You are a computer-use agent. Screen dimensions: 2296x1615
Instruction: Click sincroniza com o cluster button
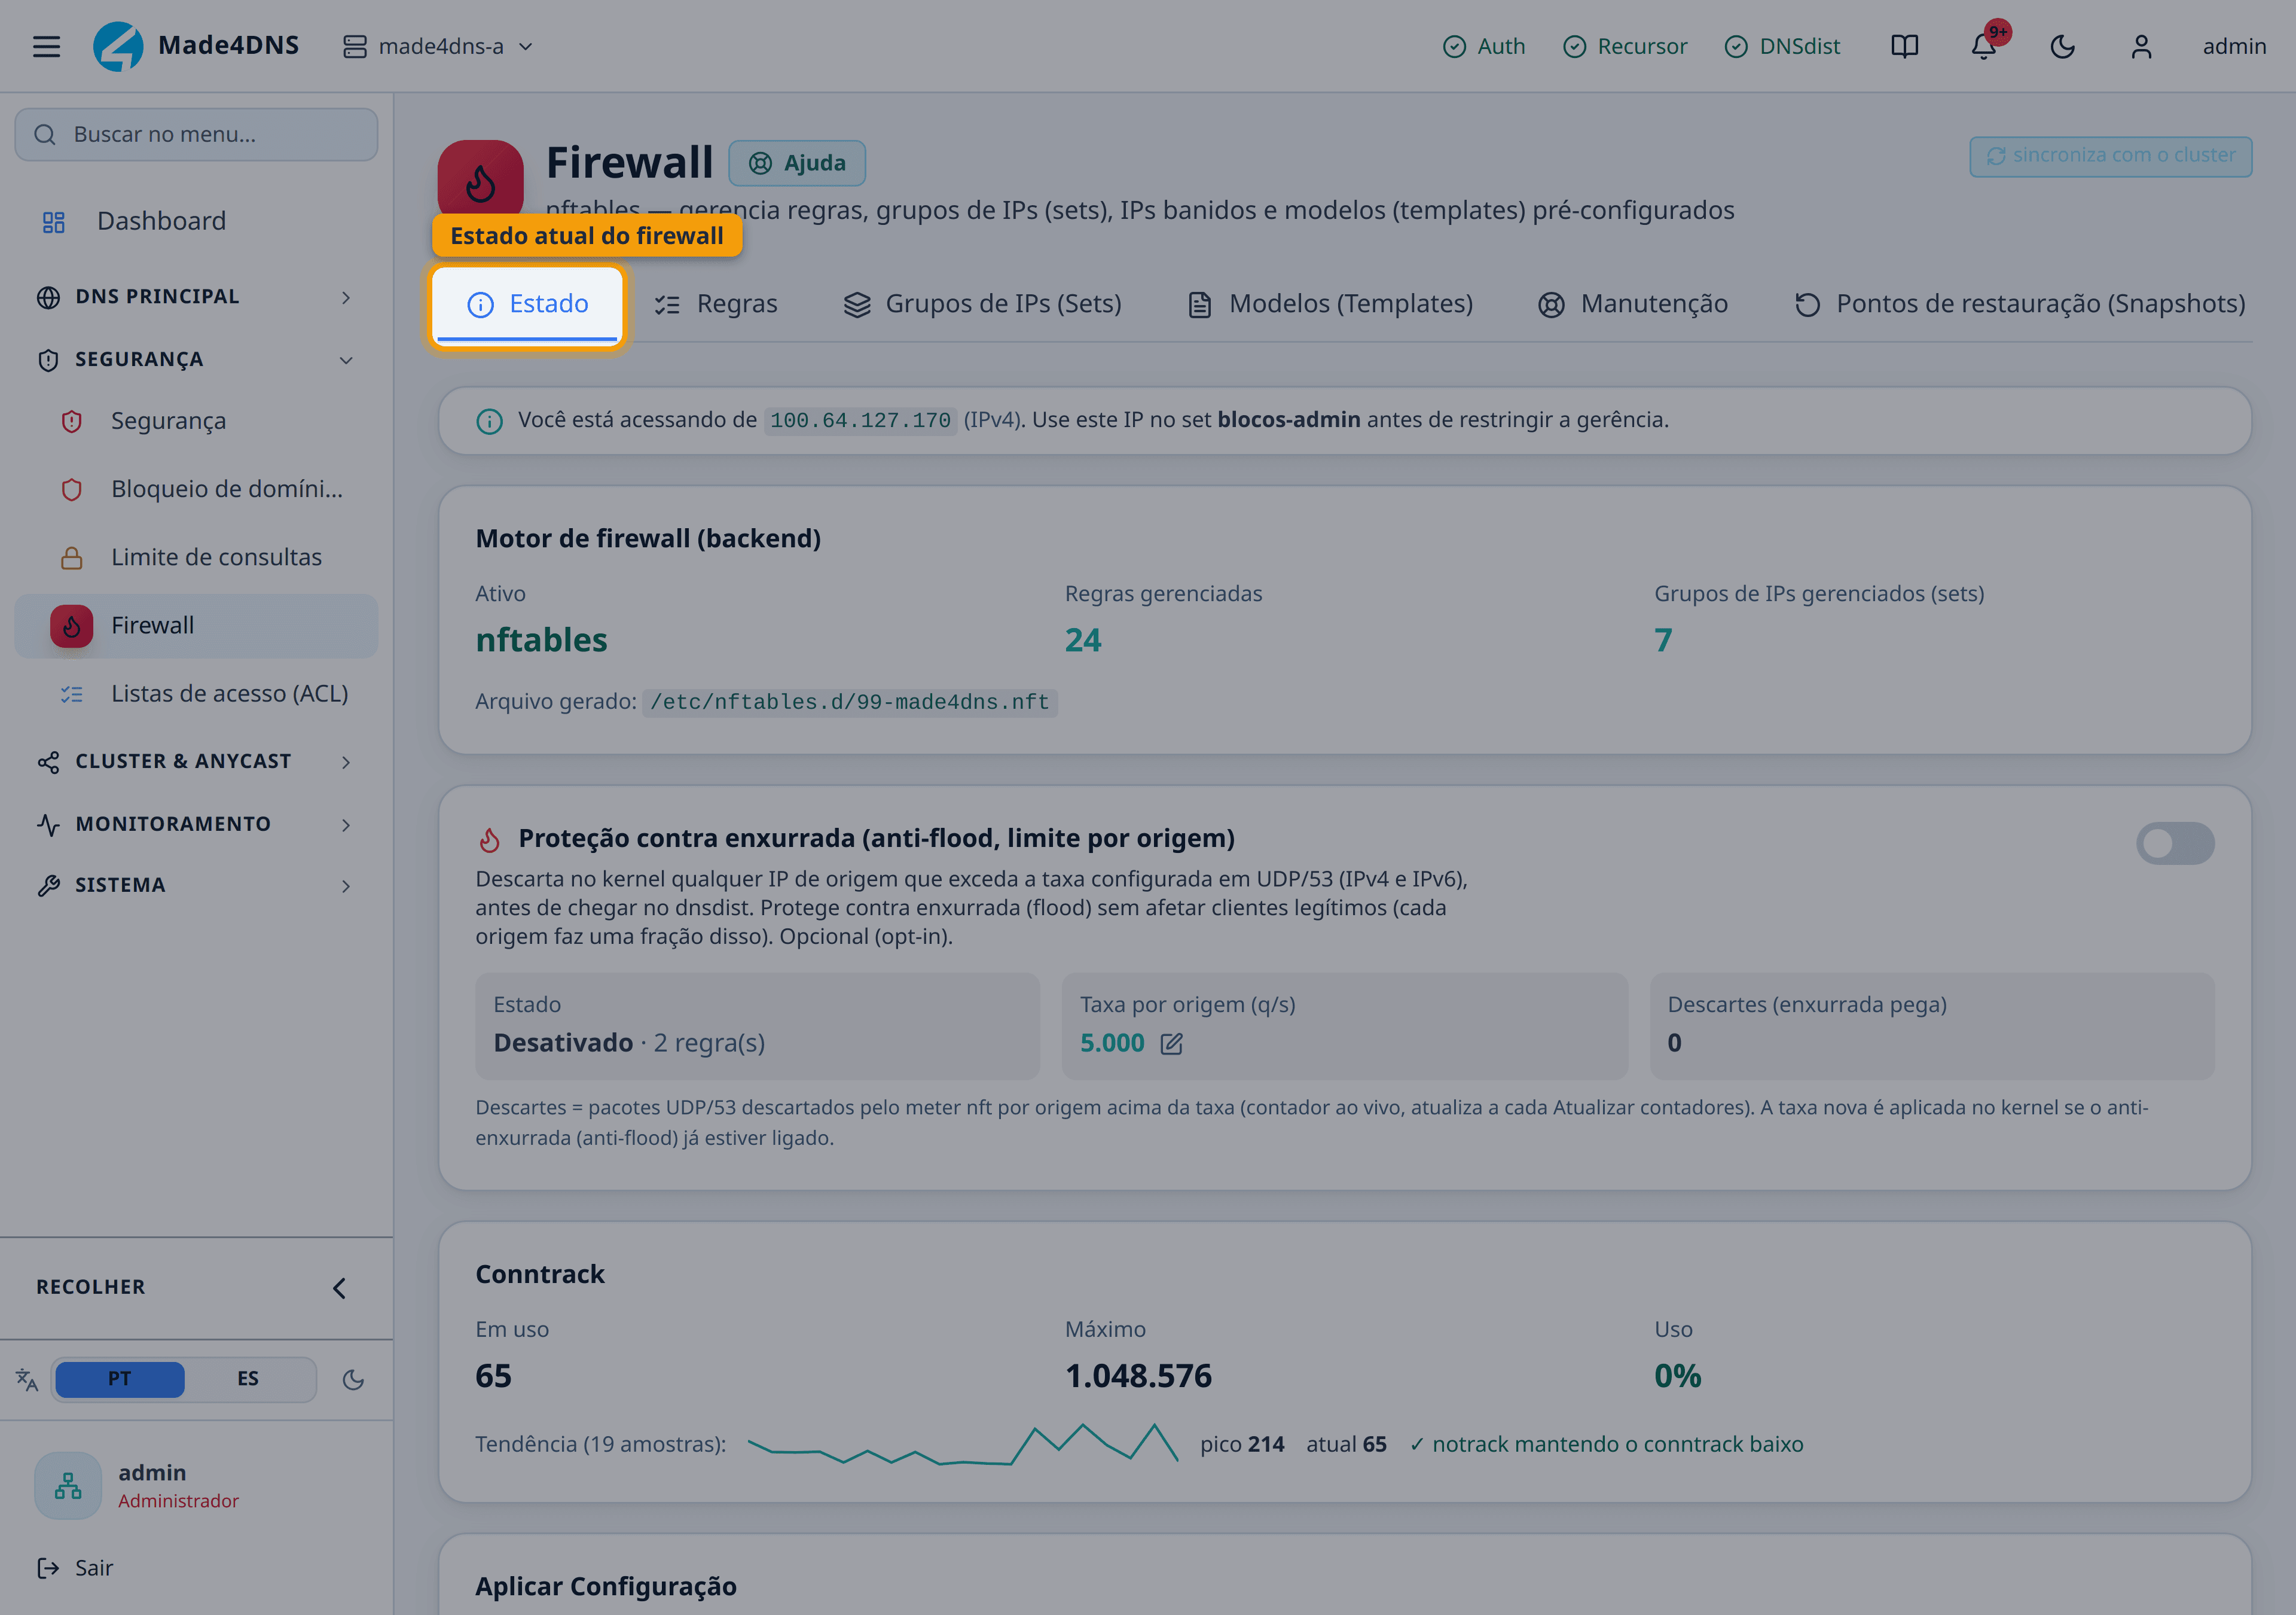click(x=2111, y=156)
